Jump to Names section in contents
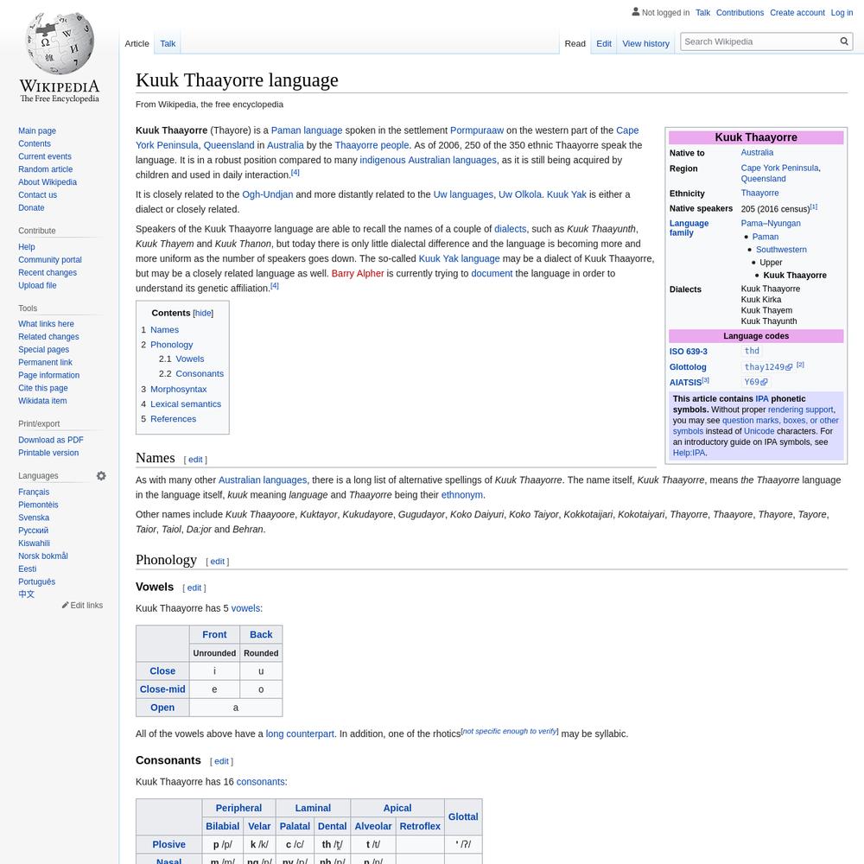The width and height of the screenshot is (864, 864). tap(164, 329)
